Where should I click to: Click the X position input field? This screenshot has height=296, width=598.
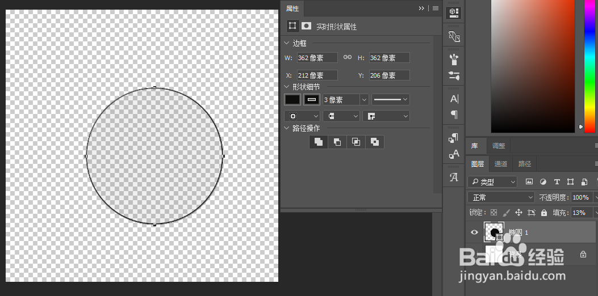tap(317, 75)
